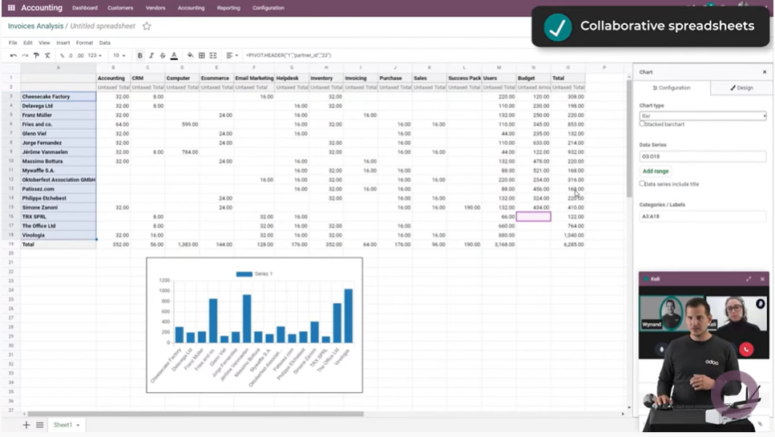Screen dimensions: 775x437
Task: Select the Cheesecake Factory cell
Action: [59, 96]
